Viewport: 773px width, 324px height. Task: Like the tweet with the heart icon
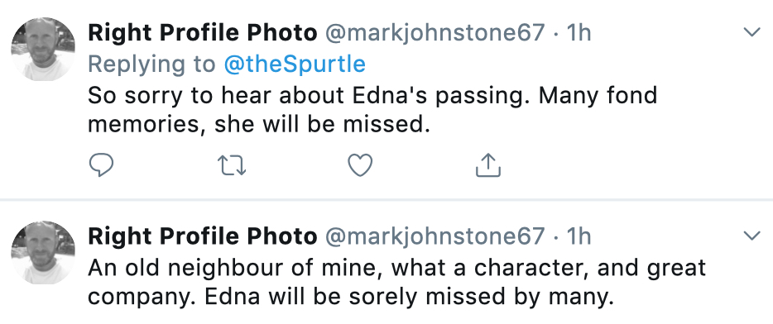pos(360,165)
